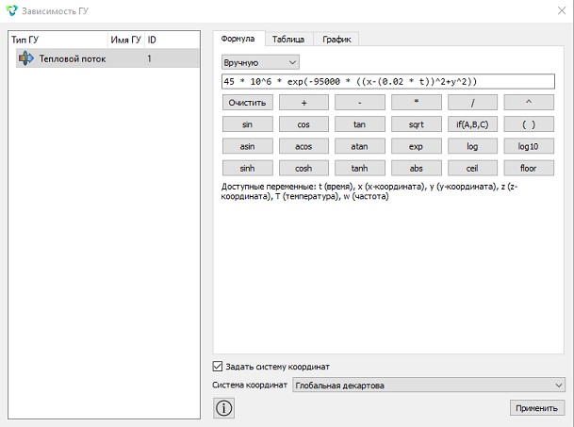Insert the division slash operator

click(472, 103)
